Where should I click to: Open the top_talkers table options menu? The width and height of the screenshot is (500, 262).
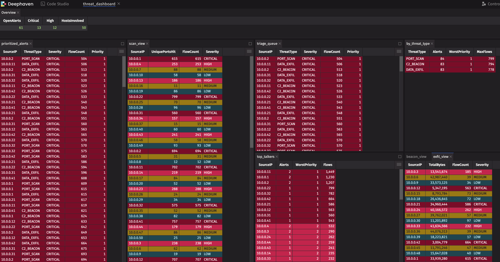click(x=399, y=165)
